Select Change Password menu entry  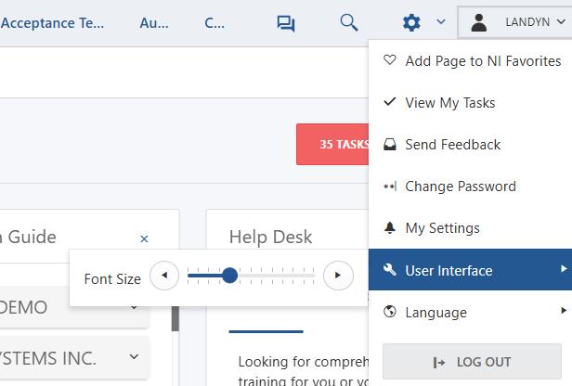pos(470,187)
